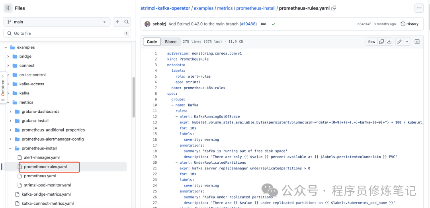Select the grafana-dashboards folder icon
Viewport: 430px width, 208px height.
click(17, 112)
